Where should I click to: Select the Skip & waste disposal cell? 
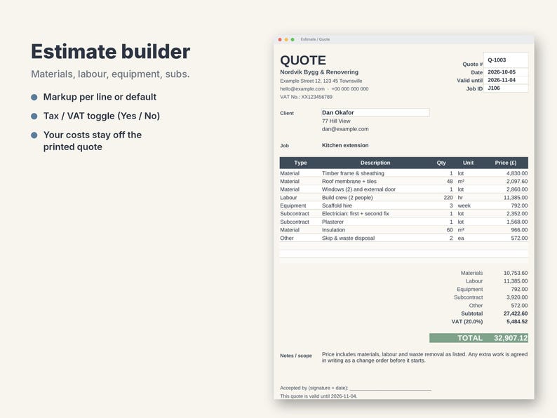point(348,238)
